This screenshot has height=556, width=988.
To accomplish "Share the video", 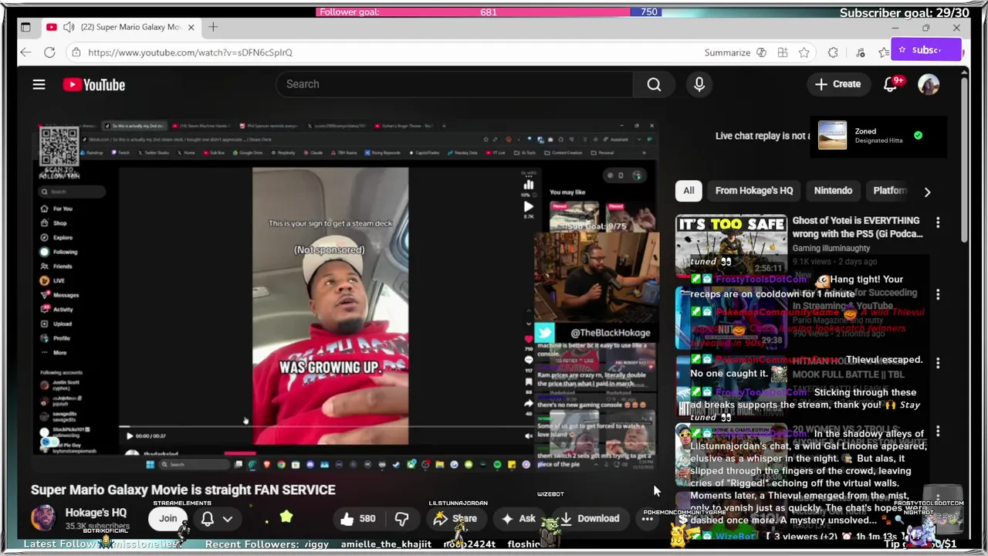I will [455, 519].
